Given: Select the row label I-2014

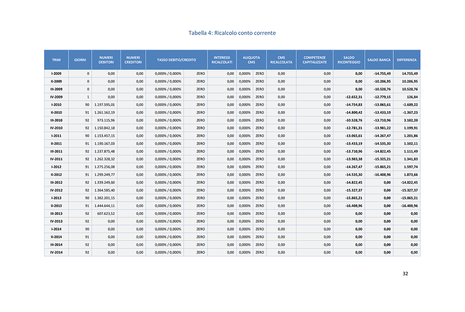Looking at the screenshot, I should (x=57, y=229).
